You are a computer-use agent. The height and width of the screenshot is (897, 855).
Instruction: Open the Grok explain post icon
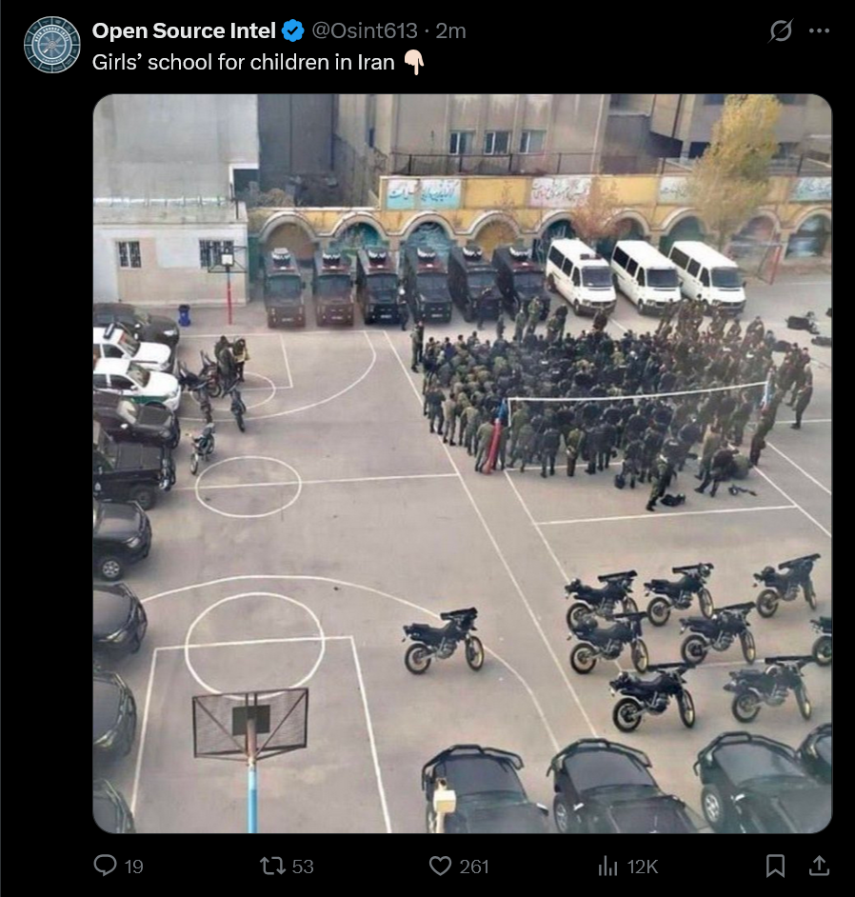click(780, 30)
